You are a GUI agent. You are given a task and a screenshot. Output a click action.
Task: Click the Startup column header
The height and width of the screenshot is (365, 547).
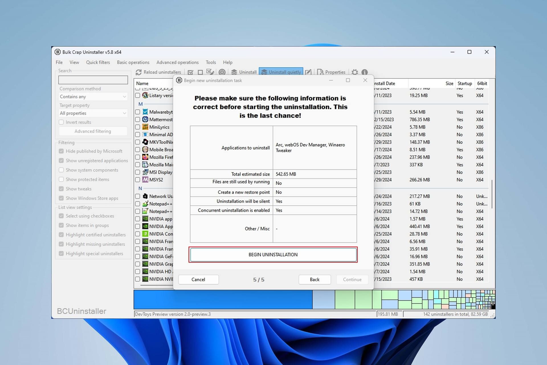(465, 83)
